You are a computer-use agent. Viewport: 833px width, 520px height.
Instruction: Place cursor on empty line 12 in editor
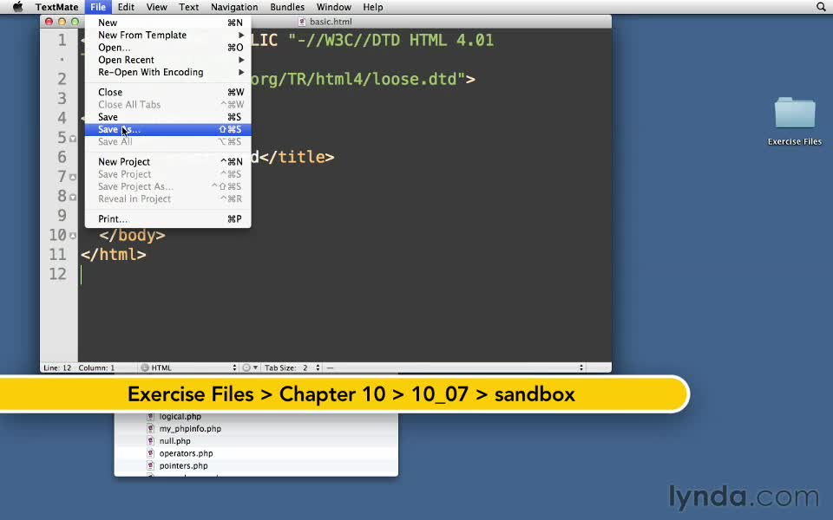(344, 275)
